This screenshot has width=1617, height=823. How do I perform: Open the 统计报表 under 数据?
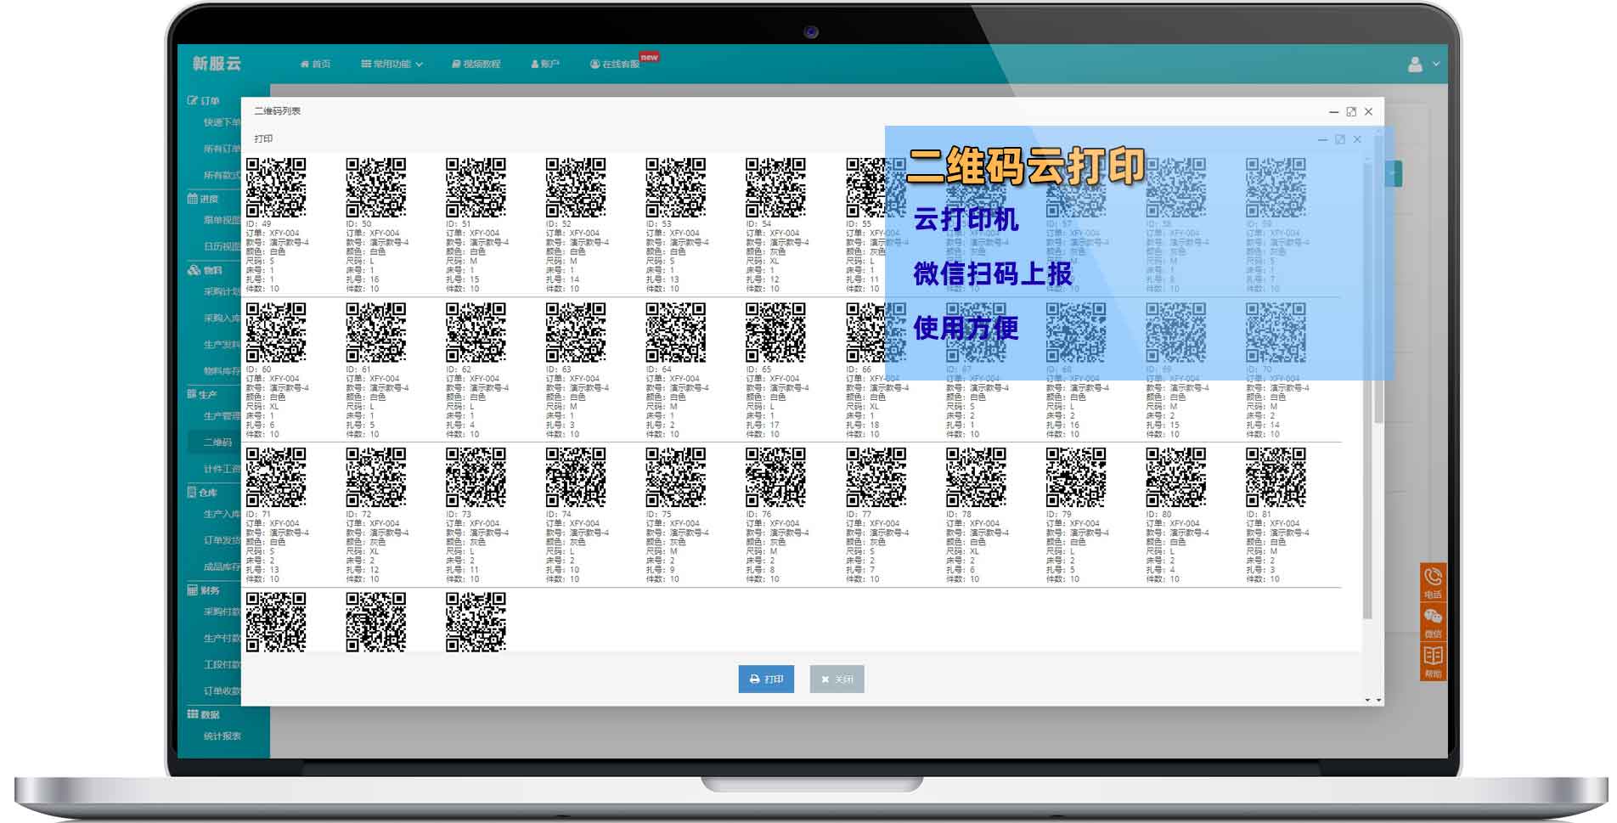223,736
